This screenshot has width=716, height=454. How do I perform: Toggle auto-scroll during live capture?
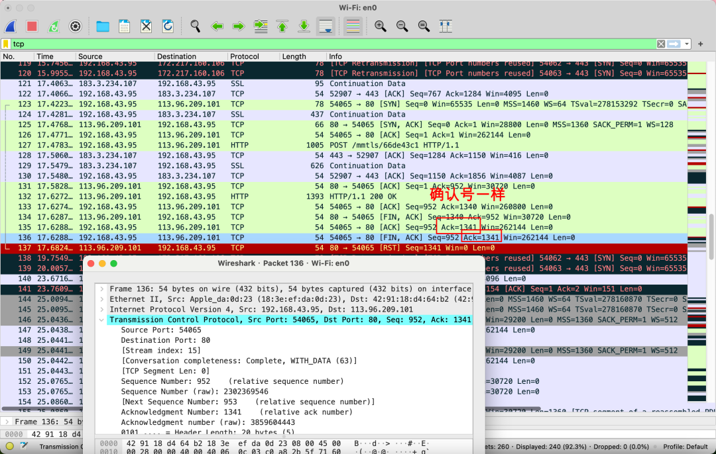(x=326, y=26)
